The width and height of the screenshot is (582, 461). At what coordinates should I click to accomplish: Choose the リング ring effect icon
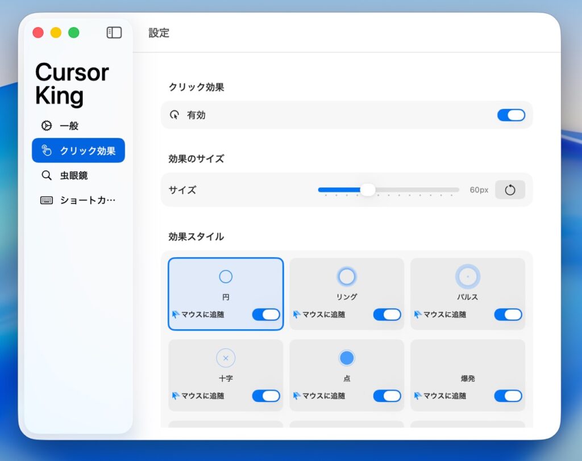coord(347,276)
